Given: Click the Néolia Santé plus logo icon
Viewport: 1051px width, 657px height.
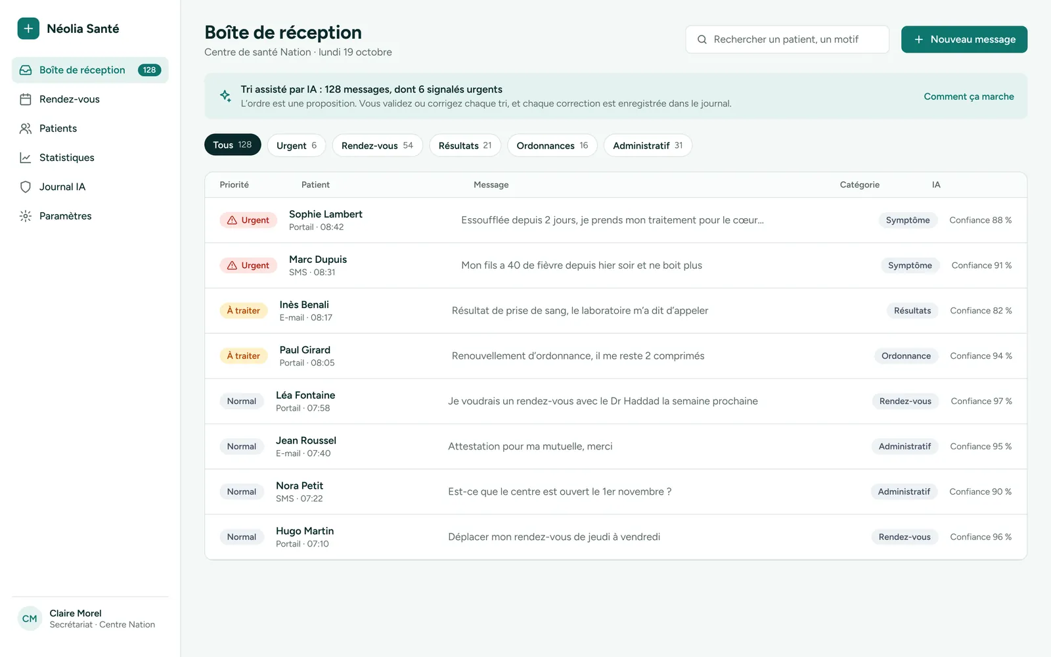Looking at the screenshot, I should click(x=28, y=28).
